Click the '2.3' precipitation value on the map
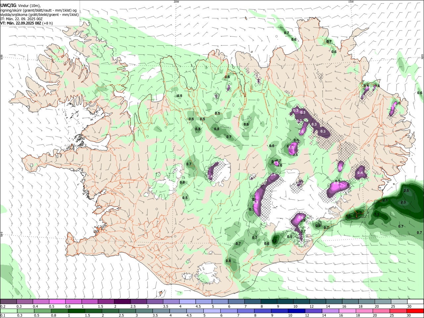This screenshot has height=318, width=424. [403, 202]
